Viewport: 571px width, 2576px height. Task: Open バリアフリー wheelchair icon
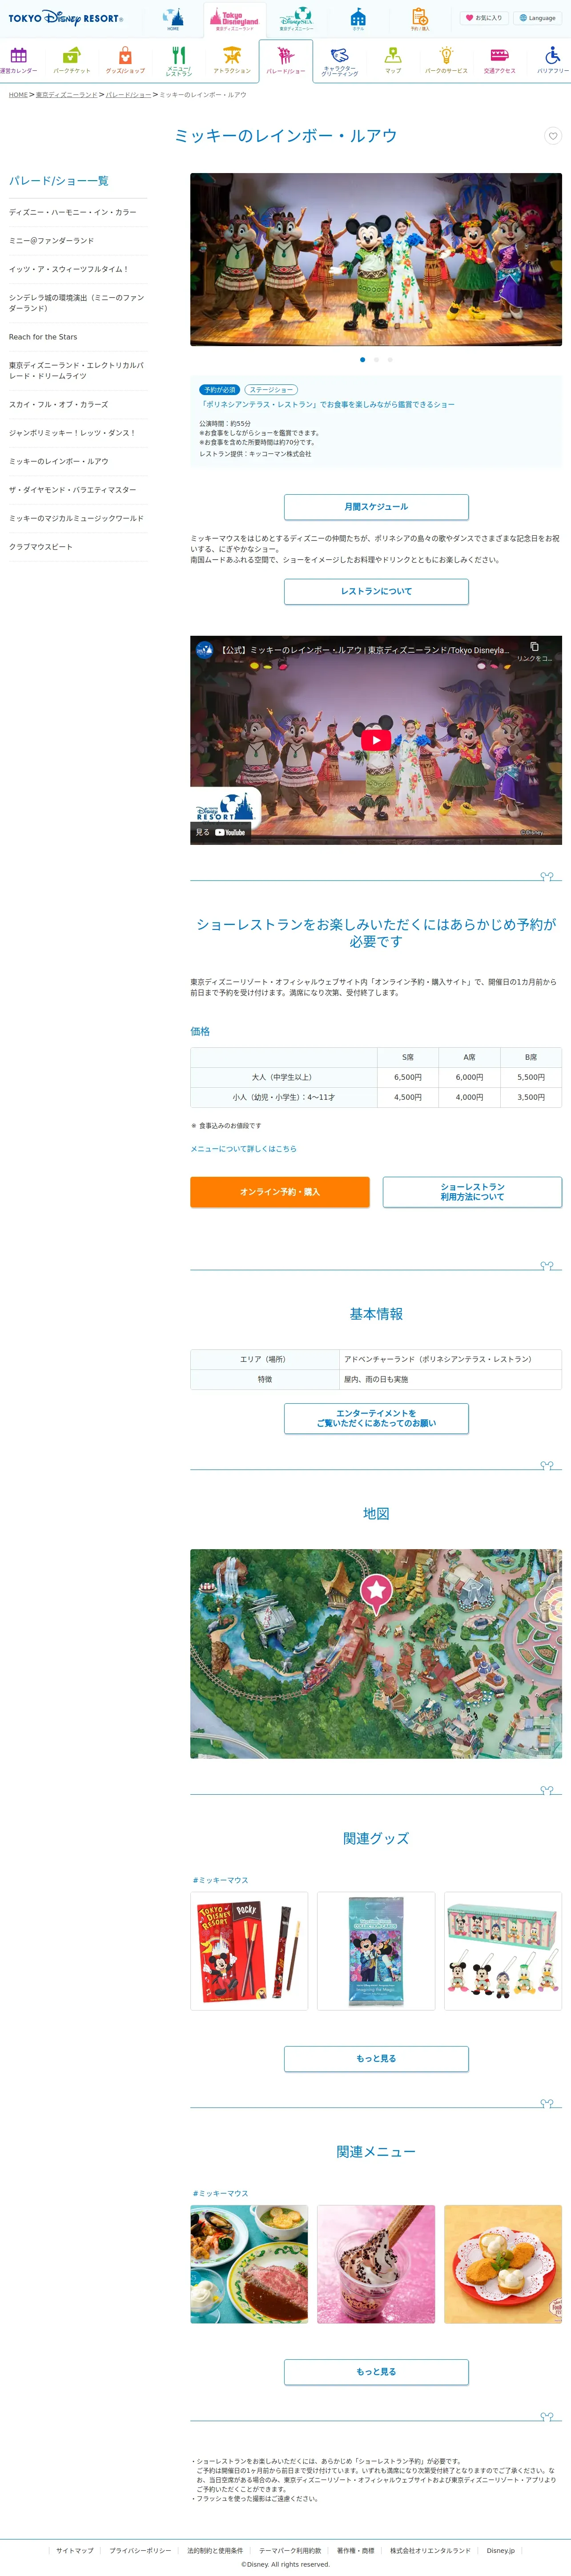(553, 60)
